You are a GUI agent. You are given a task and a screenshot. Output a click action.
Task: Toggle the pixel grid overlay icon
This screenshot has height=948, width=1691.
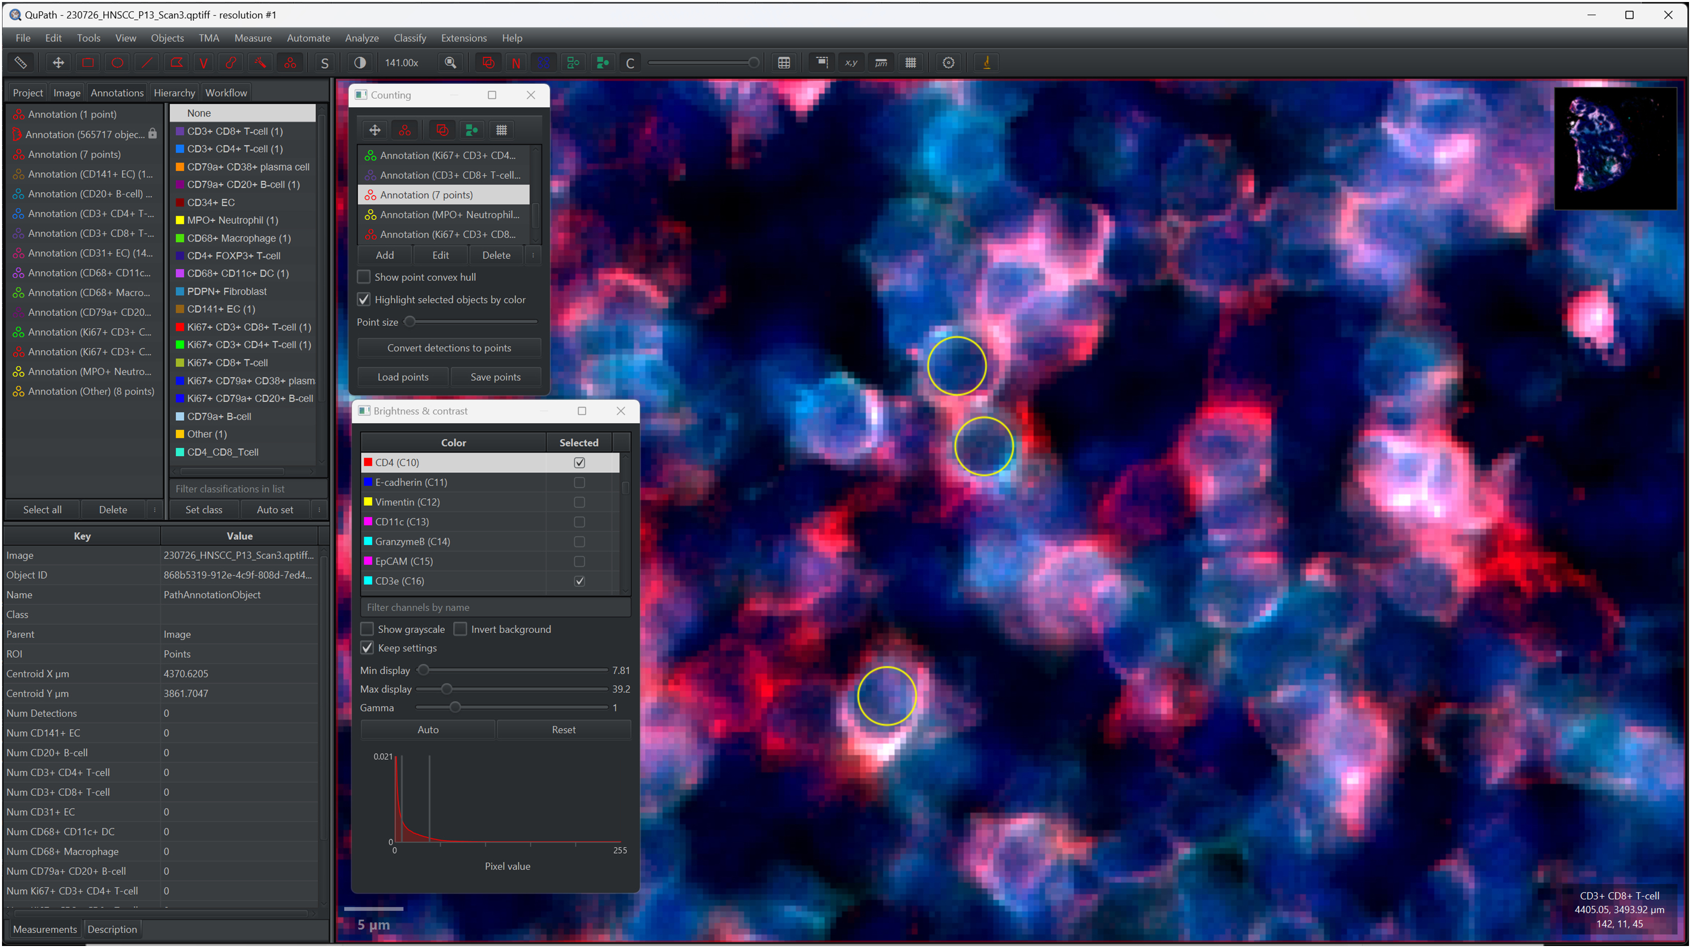911,63
